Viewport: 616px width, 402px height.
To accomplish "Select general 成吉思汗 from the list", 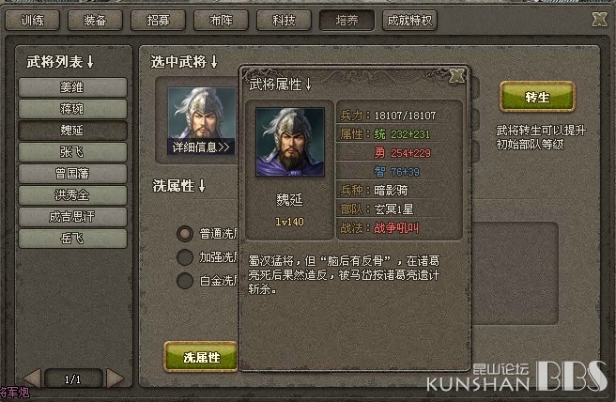I will tap(72, 217).
